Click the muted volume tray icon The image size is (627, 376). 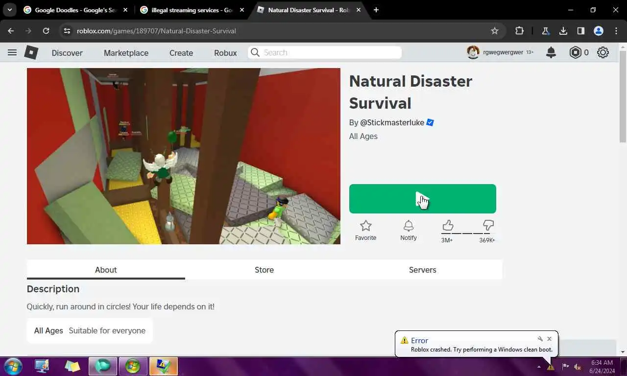(578, 366)
